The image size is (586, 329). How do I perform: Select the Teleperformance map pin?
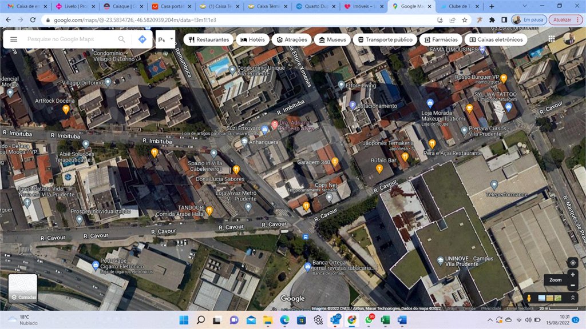click(494, 184)
